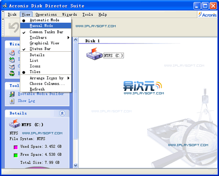This screenshot has width=219, height=176.
Task: Open the Tools menu
Action: point(88,14)
